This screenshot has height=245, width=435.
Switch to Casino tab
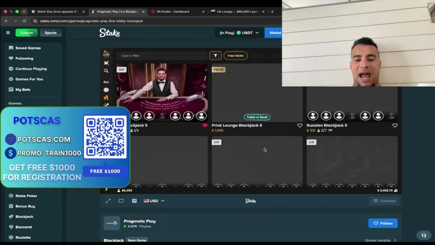(x=27, y=33)
